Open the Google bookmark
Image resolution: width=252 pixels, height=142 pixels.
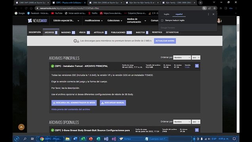[19, 13]
